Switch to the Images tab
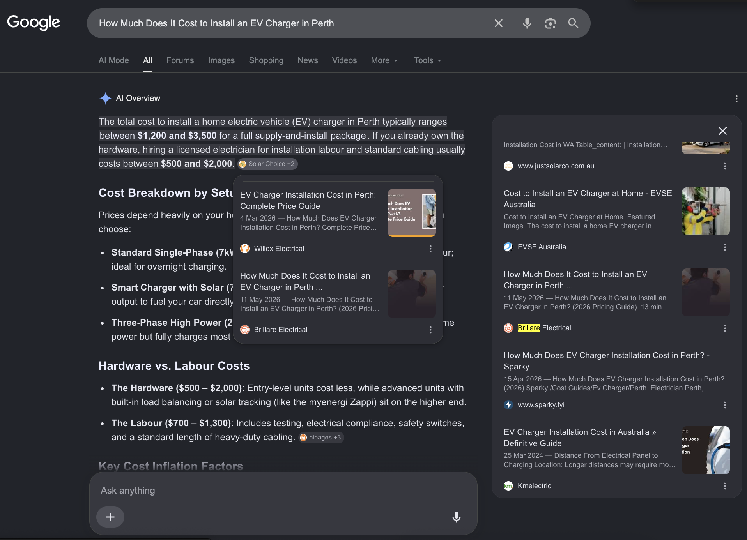747x540 pixels. coord(221,60)
